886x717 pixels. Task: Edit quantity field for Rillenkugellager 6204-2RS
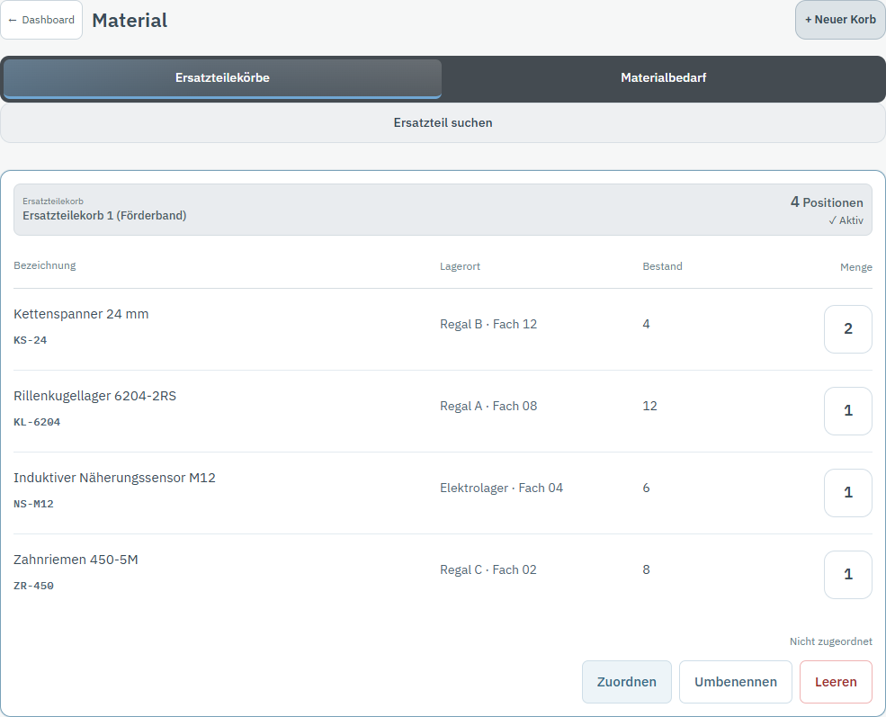tap(848, 411)
